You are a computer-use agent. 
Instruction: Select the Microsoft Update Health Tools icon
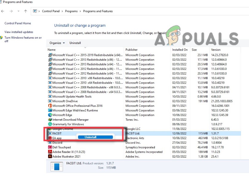pyautogui.click(x=50, y=96)
